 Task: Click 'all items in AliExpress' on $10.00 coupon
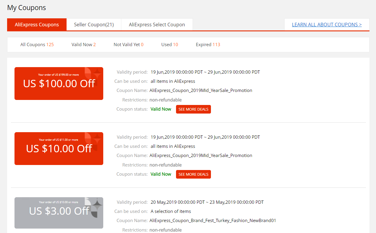click(173, 146)
